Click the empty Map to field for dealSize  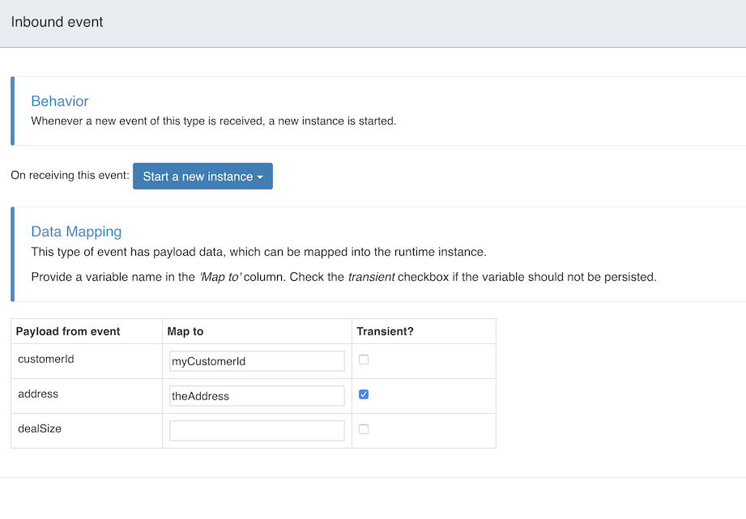pos(257,431)
